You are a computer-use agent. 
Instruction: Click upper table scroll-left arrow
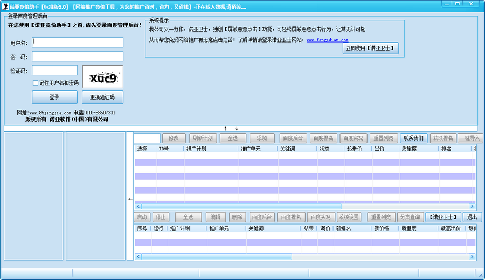[138, 206]
